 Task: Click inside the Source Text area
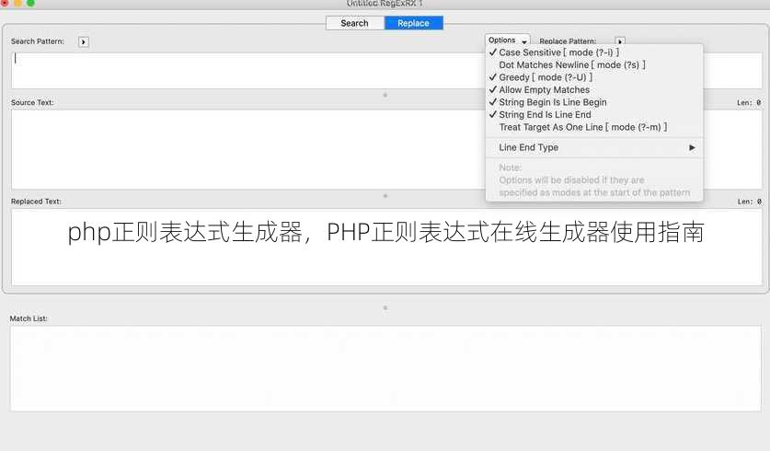coord(248,149)
